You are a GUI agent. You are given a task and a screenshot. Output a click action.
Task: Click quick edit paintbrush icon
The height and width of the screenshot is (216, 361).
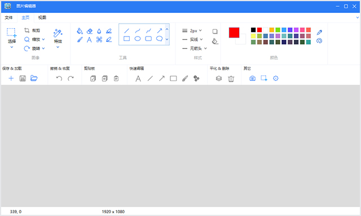185,79
